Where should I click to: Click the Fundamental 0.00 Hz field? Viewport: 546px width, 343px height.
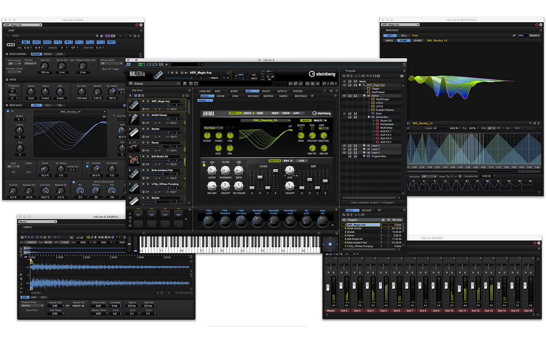pyautogui.click(x=488, y=176)
